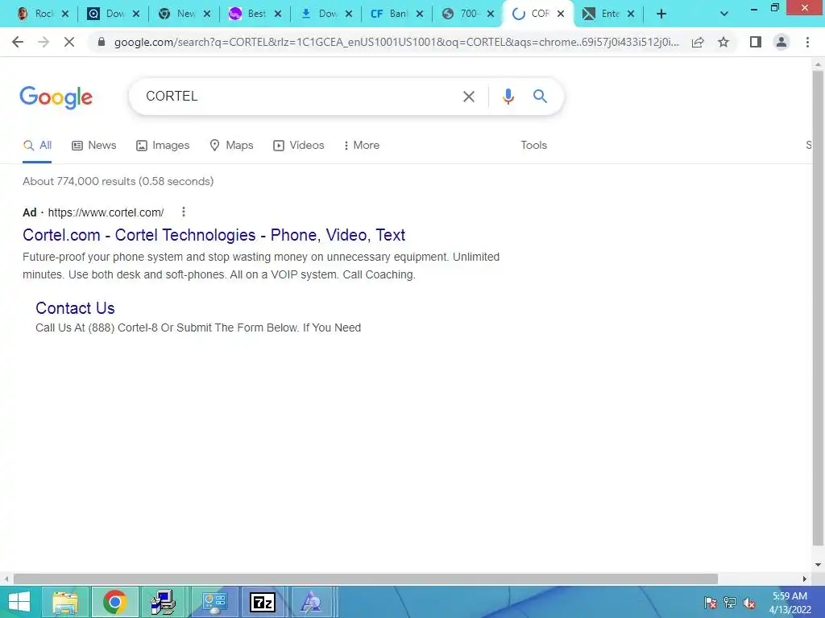Select the All results filter

[37, 145]
